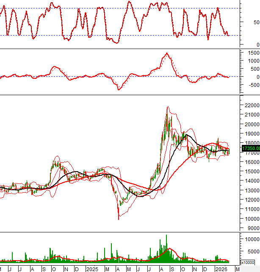Click the 15000 price axis label

point(252,171)
